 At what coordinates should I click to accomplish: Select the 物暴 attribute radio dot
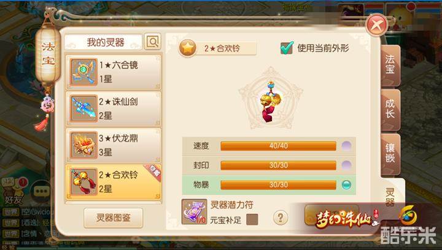coord(346,185)
